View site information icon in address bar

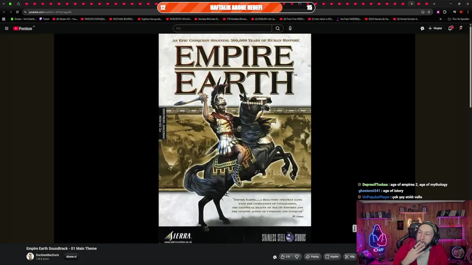pos(25,12)
